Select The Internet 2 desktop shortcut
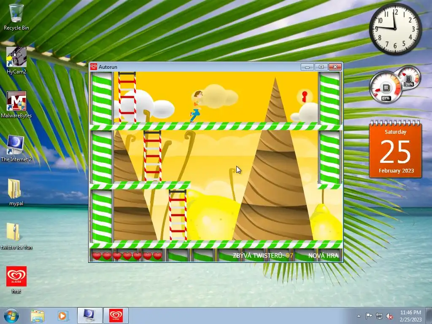Screen dimensions: 432x324 click(x=16, y=148)
